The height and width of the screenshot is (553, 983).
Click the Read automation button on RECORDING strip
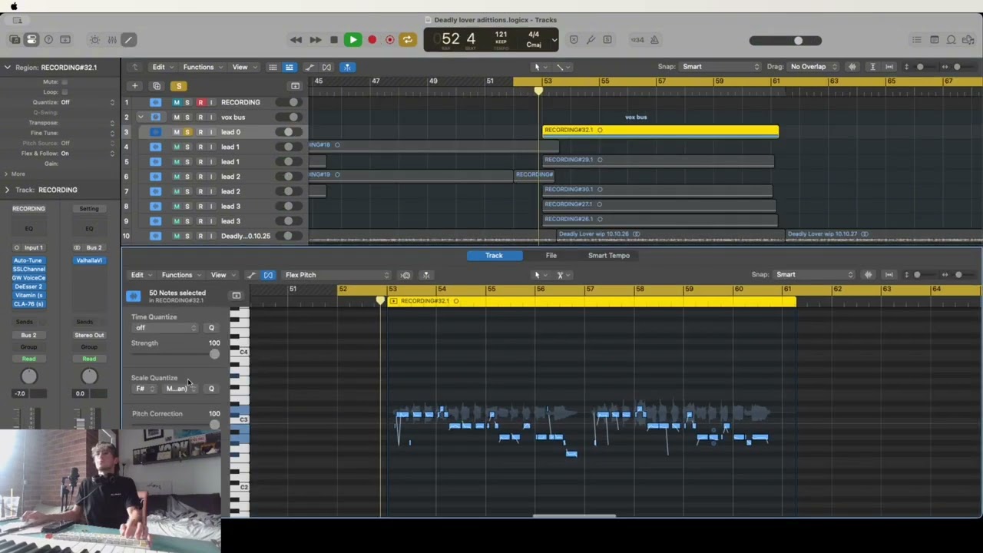tap(28, 359)
